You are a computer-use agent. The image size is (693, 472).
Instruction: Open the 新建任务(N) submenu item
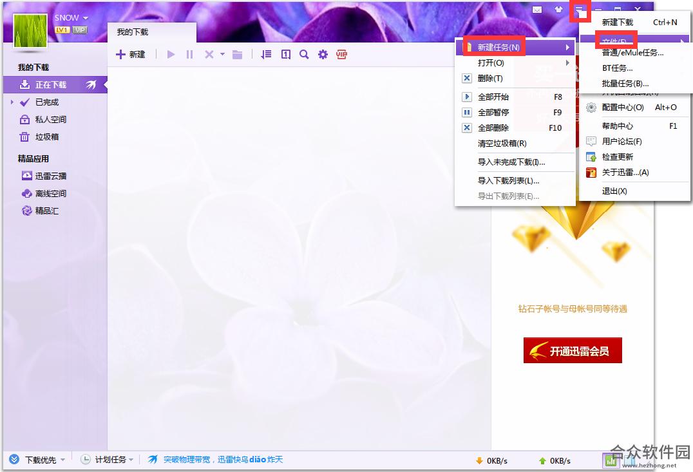[515, 47]
